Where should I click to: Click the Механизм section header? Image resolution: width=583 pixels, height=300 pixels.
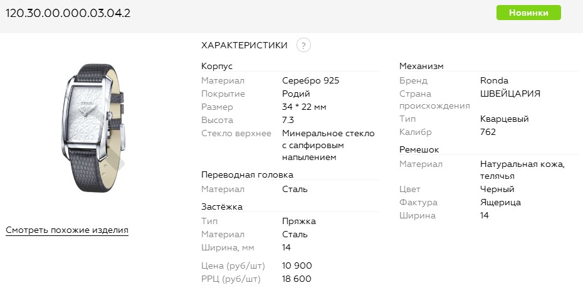pyautogui.click(x=421, y=66)
